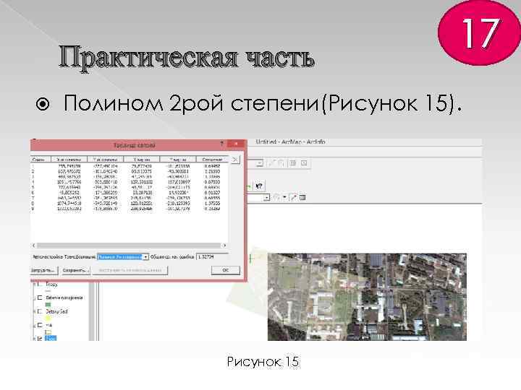The height and width of the screenshot is (390, 521).
Task: Click the Save button in link table dialog
Action: pyautogui.click(x=76, y=270)
